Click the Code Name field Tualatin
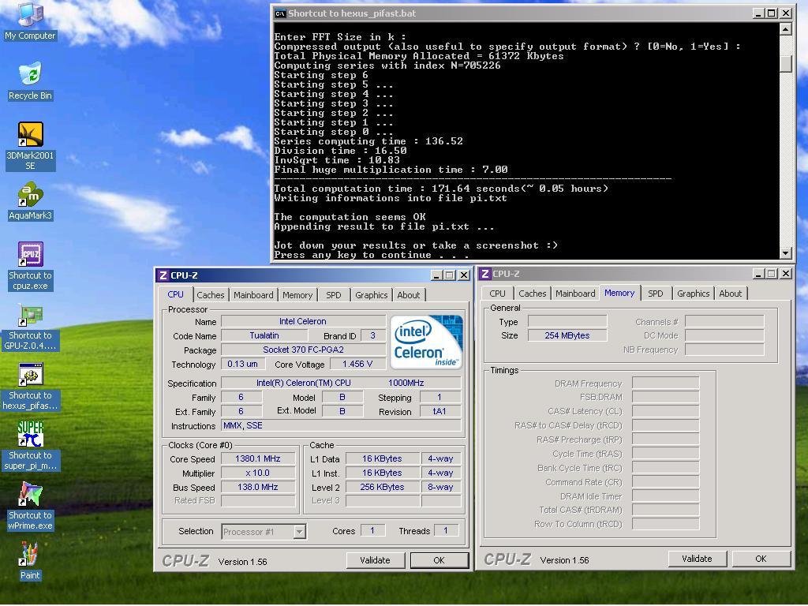Viewport: 808px width, 606px height. tap(264, 335)
